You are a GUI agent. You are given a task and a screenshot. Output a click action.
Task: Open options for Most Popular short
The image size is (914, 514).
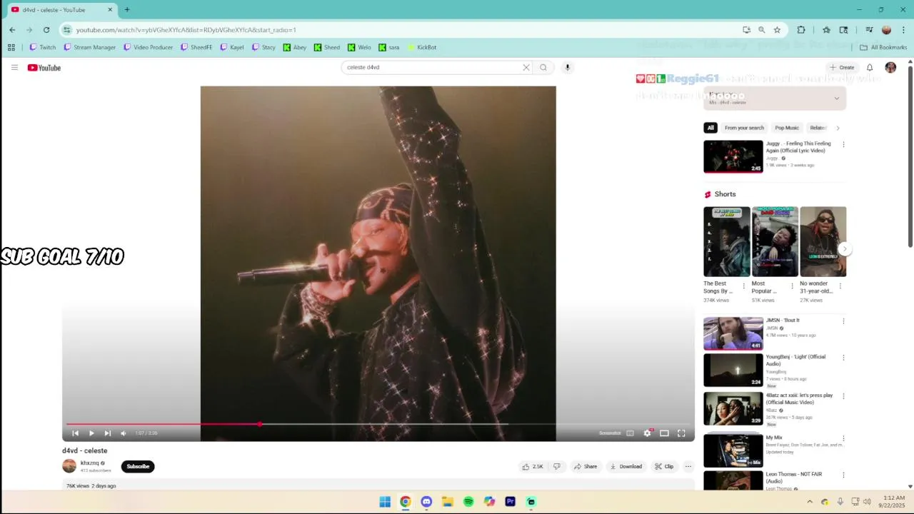coord(792,286)
